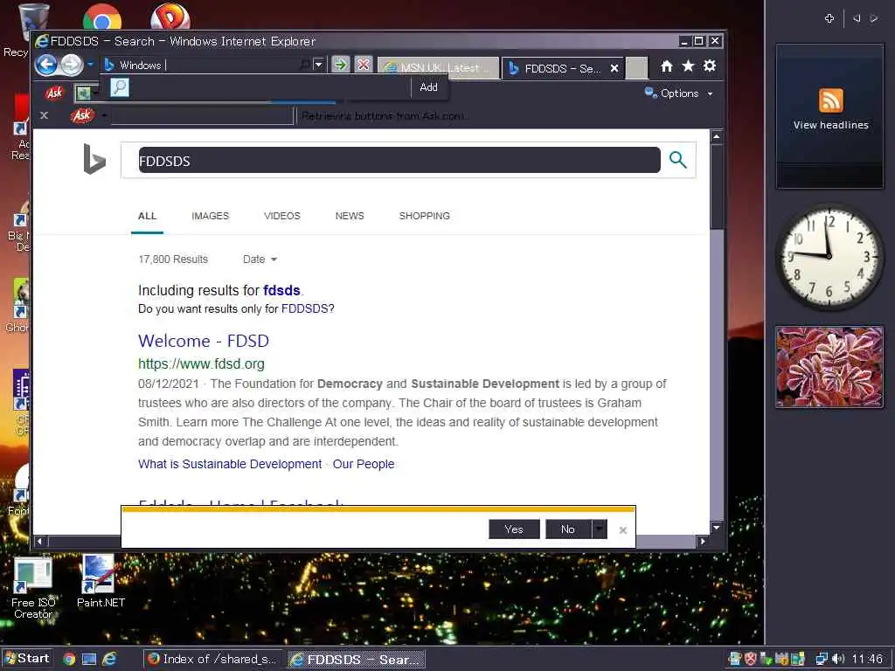Switch to SHOPPING results tab
Image resolution: width=895 pixels, height=671 pixels.
pyautogui.click(x=424, y=217)
